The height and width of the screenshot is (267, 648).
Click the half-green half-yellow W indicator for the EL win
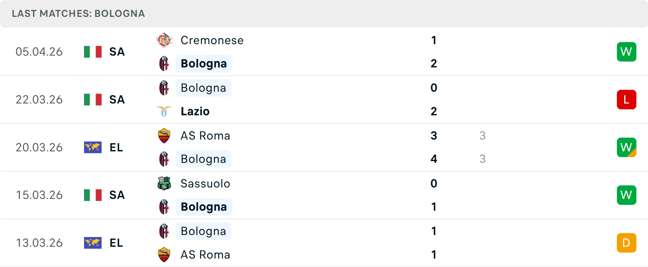[626, 147]
